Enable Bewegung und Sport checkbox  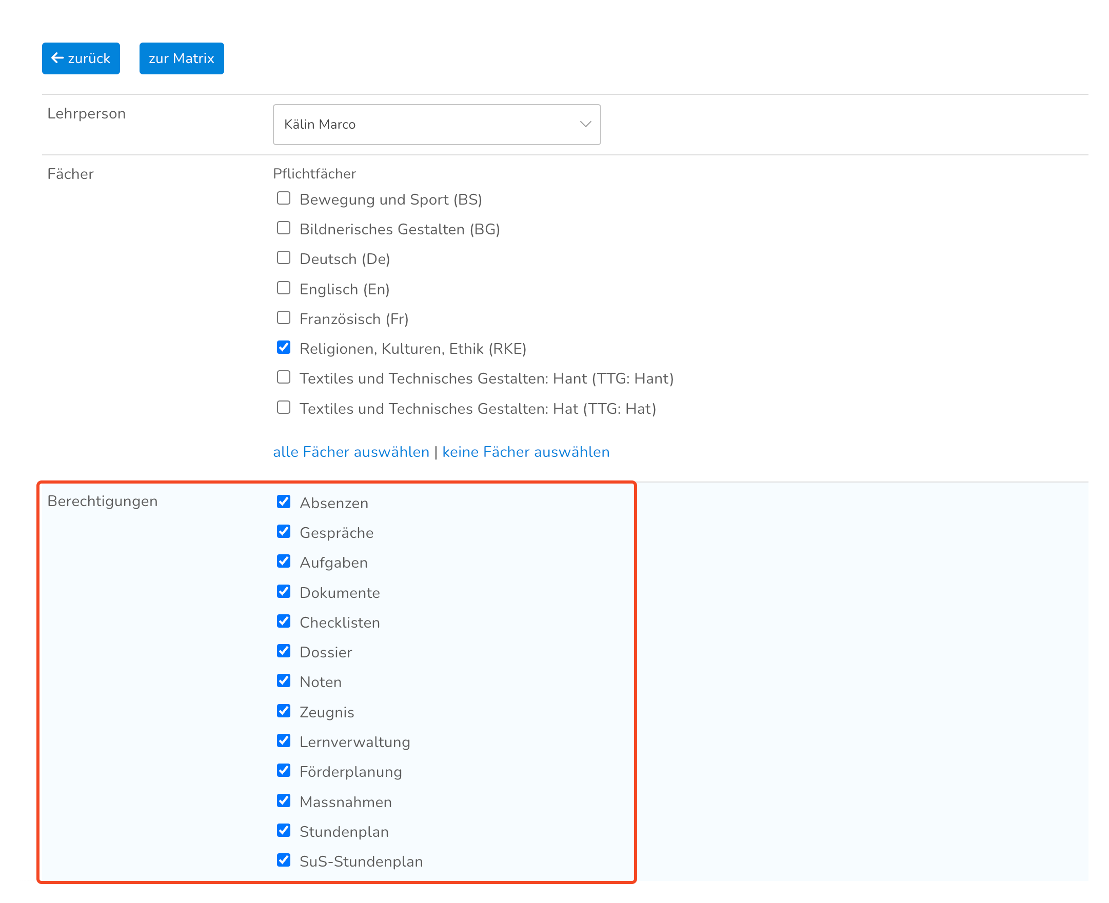pyautogui.click(x=284, y=198)
